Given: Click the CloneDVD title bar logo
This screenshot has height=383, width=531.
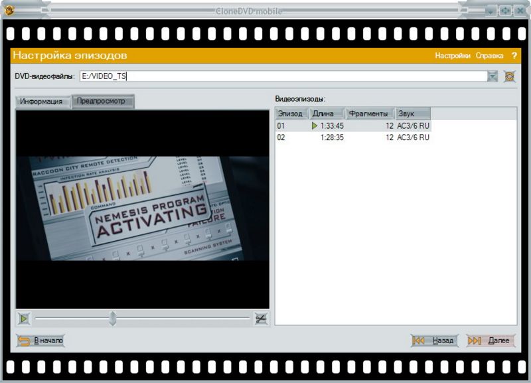Looking at the screenshot, I should coord(9,10).
